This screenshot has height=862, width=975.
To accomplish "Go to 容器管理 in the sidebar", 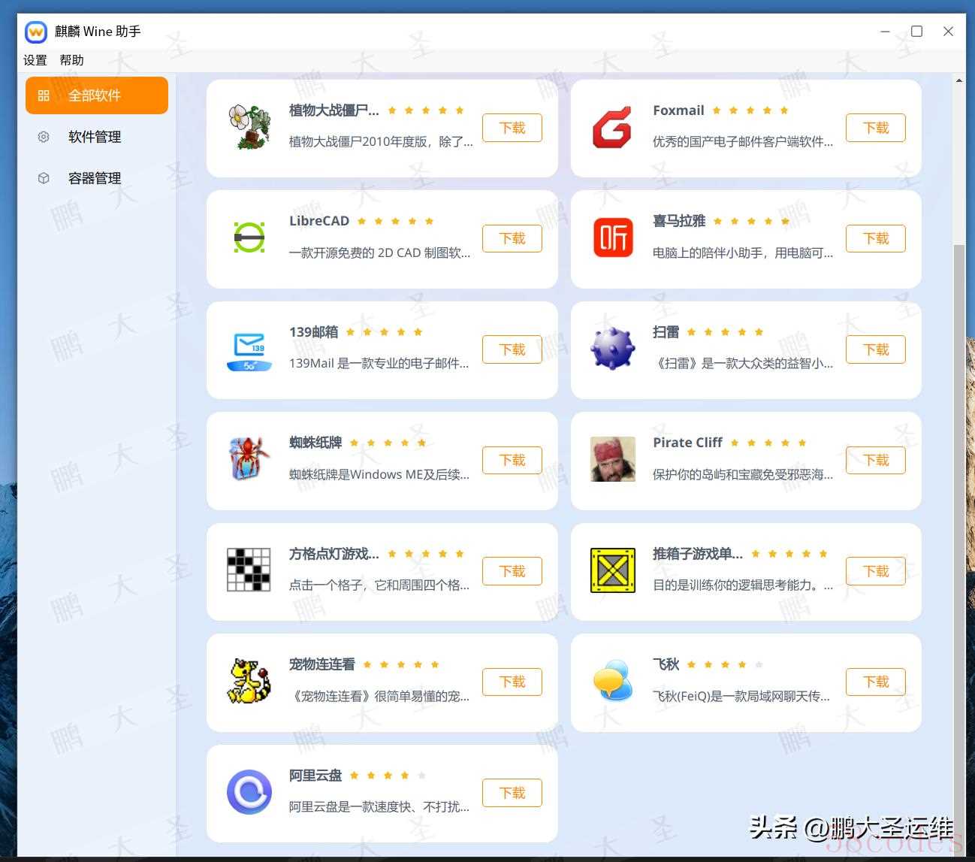I will [x=95, y=178].
